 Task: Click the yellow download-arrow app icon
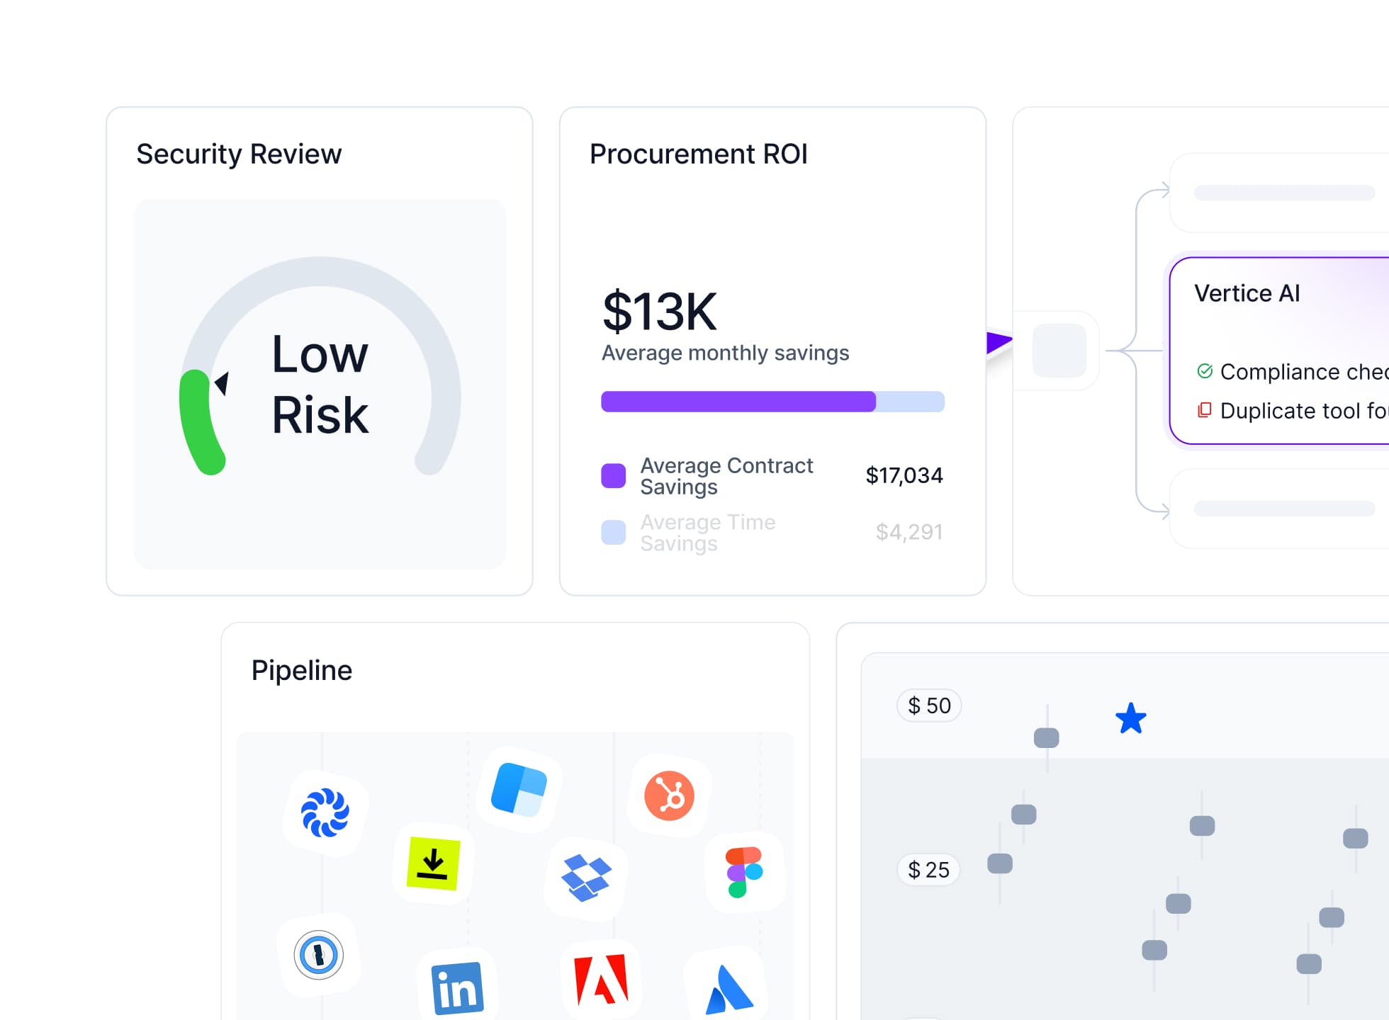[433, 863]
